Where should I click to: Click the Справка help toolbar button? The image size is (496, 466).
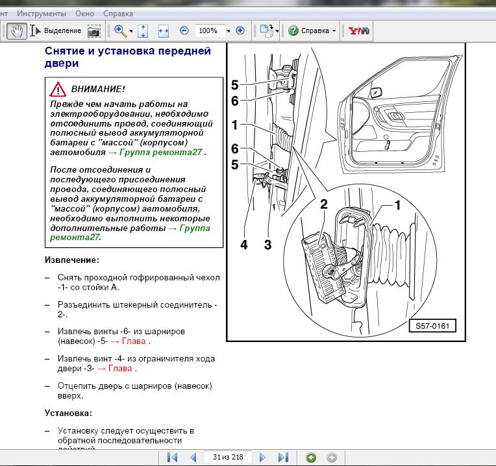tap(311, 31)
